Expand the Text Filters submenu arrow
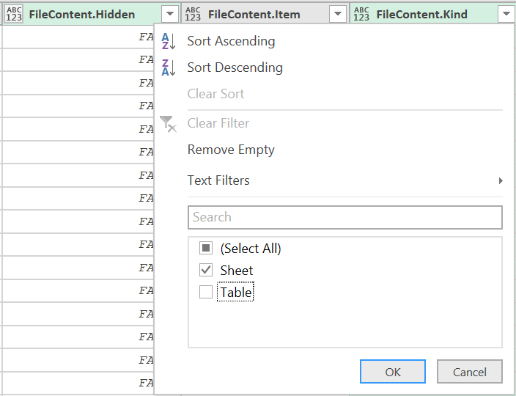 pos(501,180)
